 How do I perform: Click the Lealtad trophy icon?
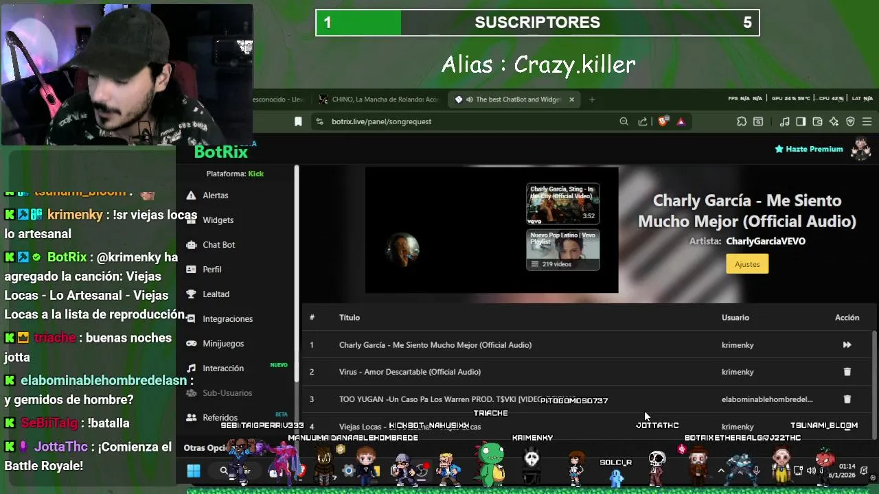tap(191, 294)
